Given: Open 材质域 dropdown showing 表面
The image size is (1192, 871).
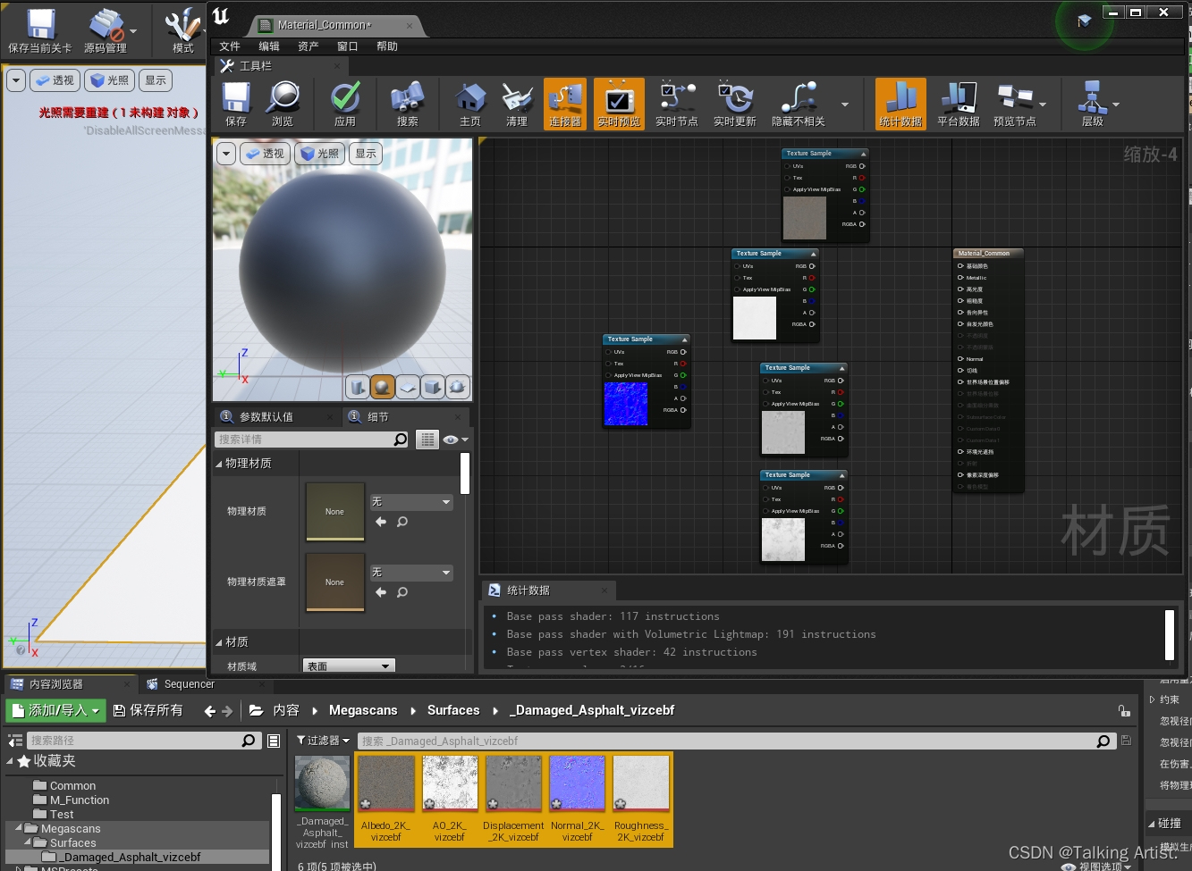Looking at the screenshot, I should tap(349, 666).
